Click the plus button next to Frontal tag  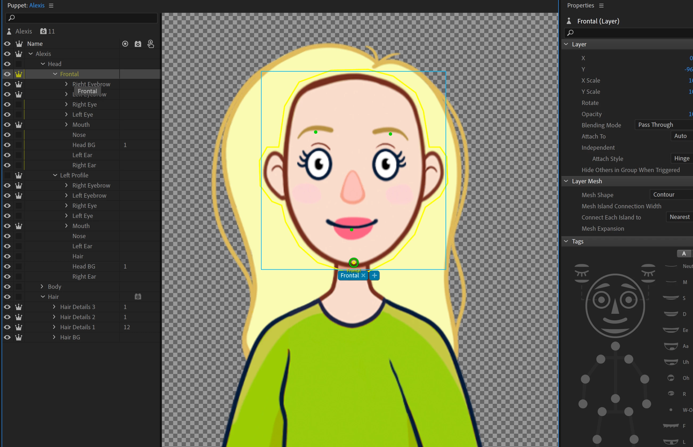[x=374, y=275]
